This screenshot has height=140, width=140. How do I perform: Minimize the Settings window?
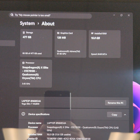[114, 15]
